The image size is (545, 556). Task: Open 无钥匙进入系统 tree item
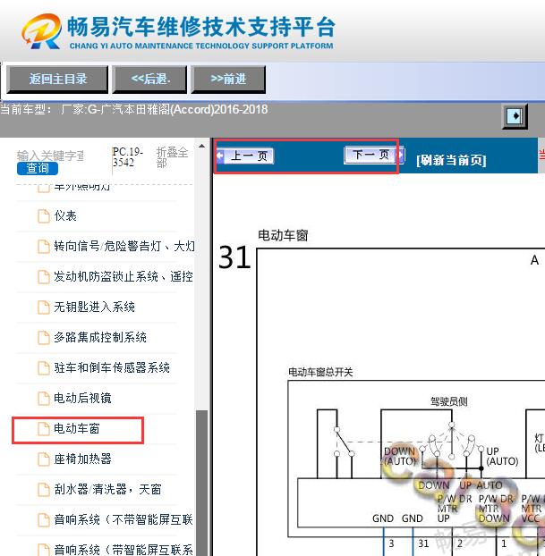pyautogui.click(x=94, y=307)
